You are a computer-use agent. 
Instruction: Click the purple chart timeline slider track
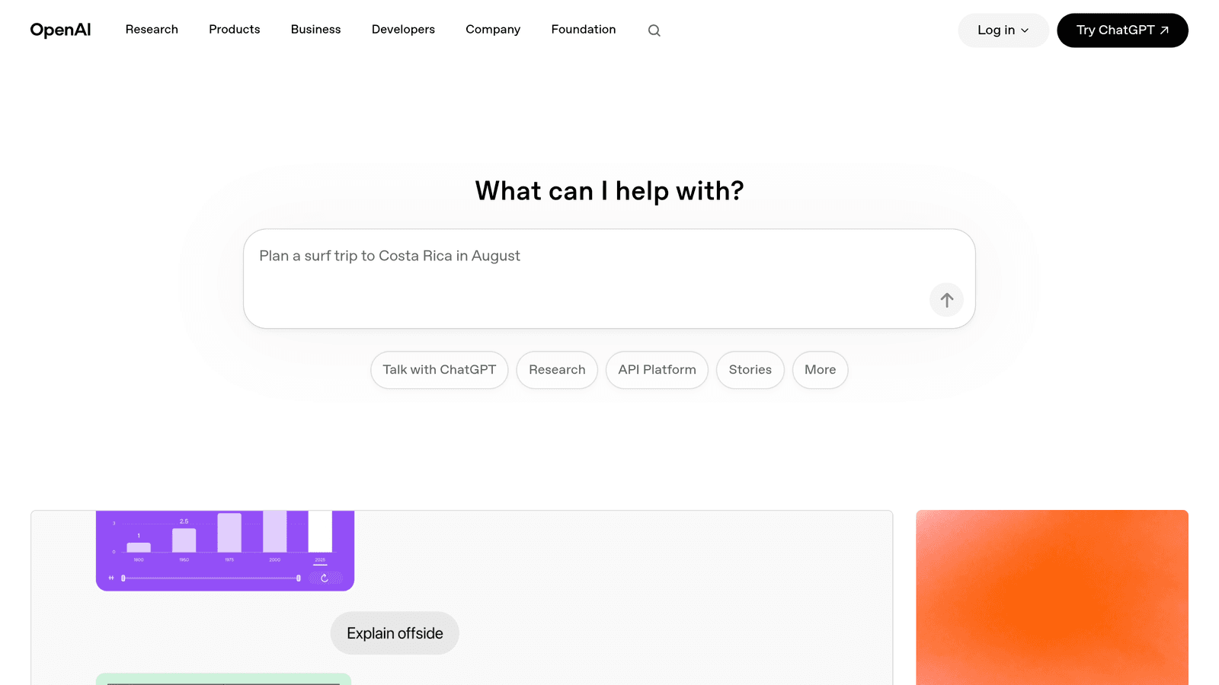210,578
